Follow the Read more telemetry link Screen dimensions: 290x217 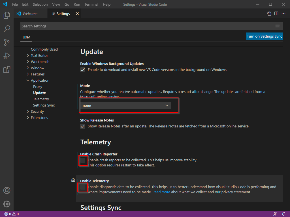pyautogui.click(x=161, y=192)
